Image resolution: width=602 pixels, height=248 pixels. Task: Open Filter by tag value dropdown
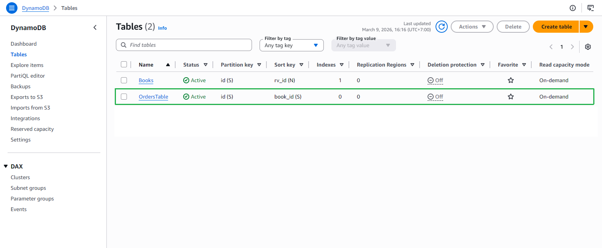point(363,45)
